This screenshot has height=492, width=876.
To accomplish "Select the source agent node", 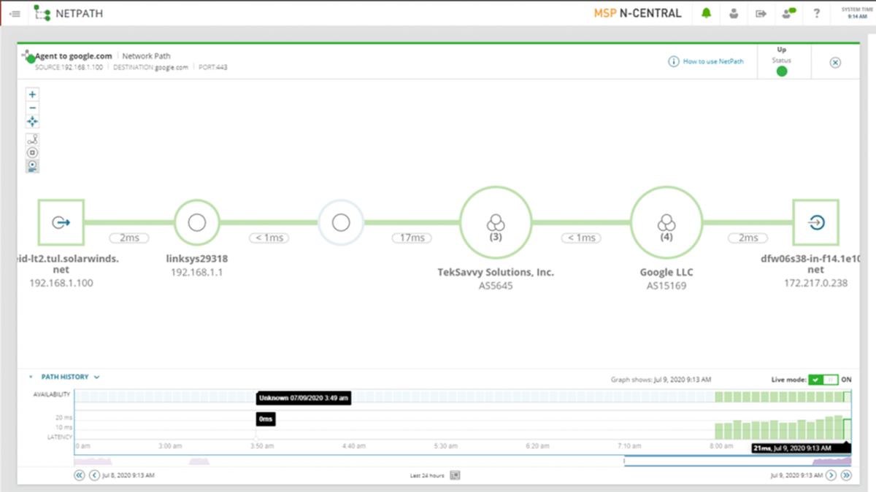I will pos(61,222).
